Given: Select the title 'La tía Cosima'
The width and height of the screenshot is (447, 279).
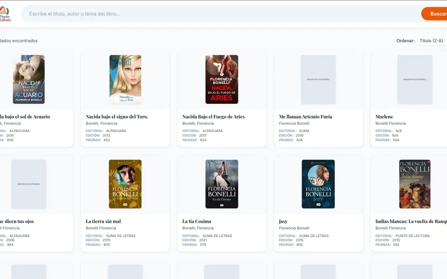Looking at the screenshot, I should 196,221.
